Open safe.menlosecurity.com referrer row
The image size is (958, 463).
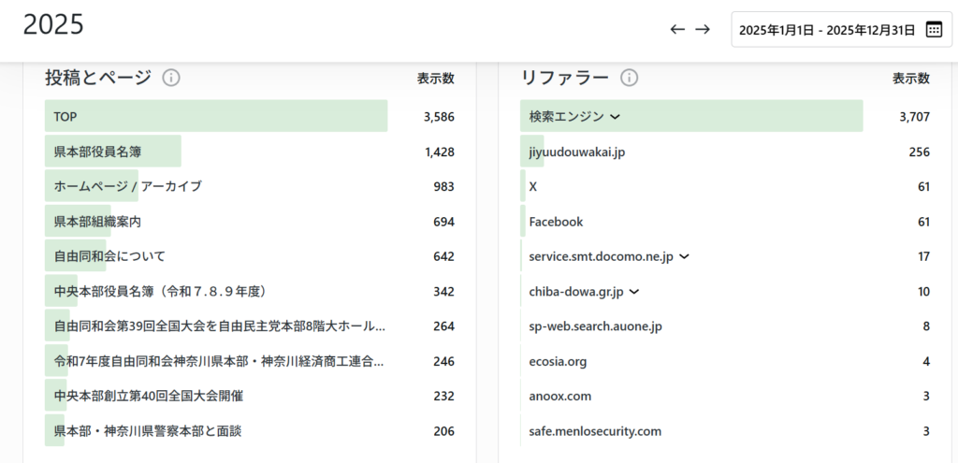pos(595,431)
